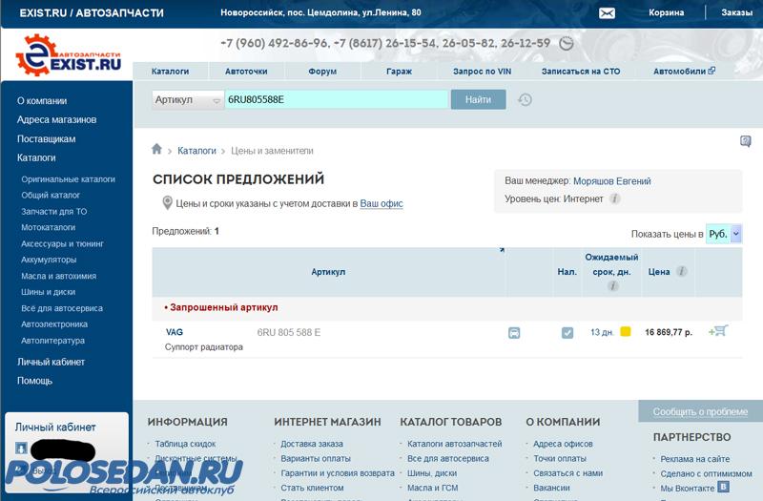Screen dimensions: 763x501
Task: Open manager Моряшов Евгений link
Action: tap(612, 181)
